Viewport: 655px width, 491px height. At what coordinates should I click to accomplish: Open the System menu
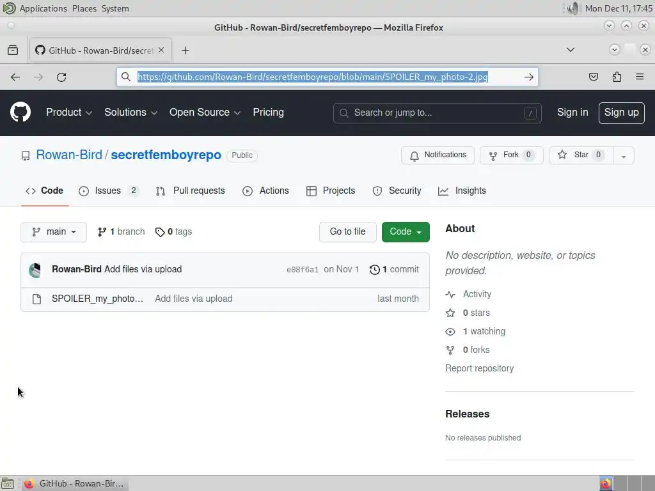(115, 8)
